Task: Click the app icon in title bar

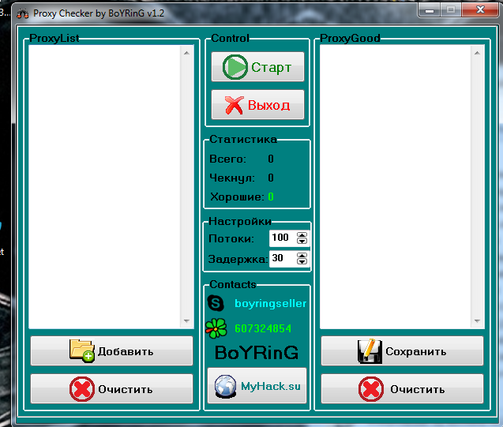Action: (x=22, y=13)
